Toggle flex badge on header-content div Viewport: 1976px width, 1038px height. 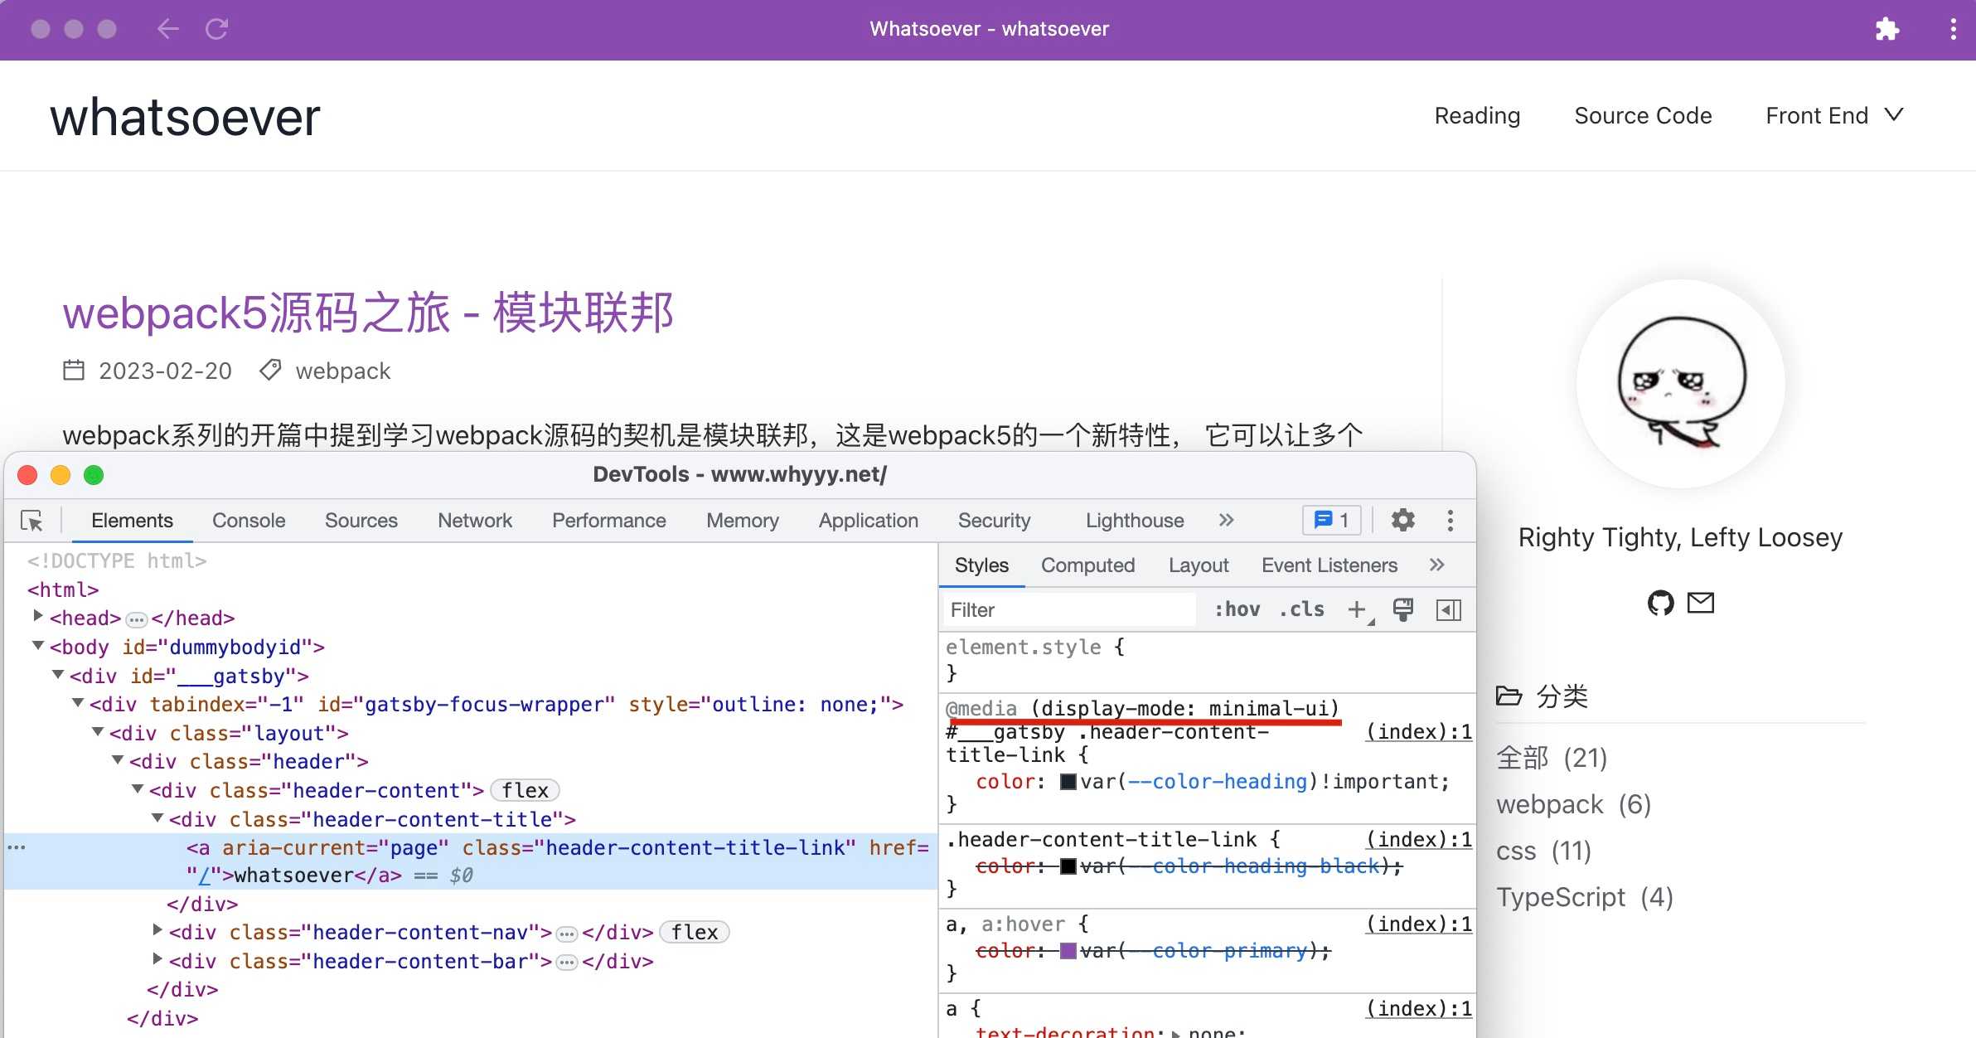click(525, 791)
